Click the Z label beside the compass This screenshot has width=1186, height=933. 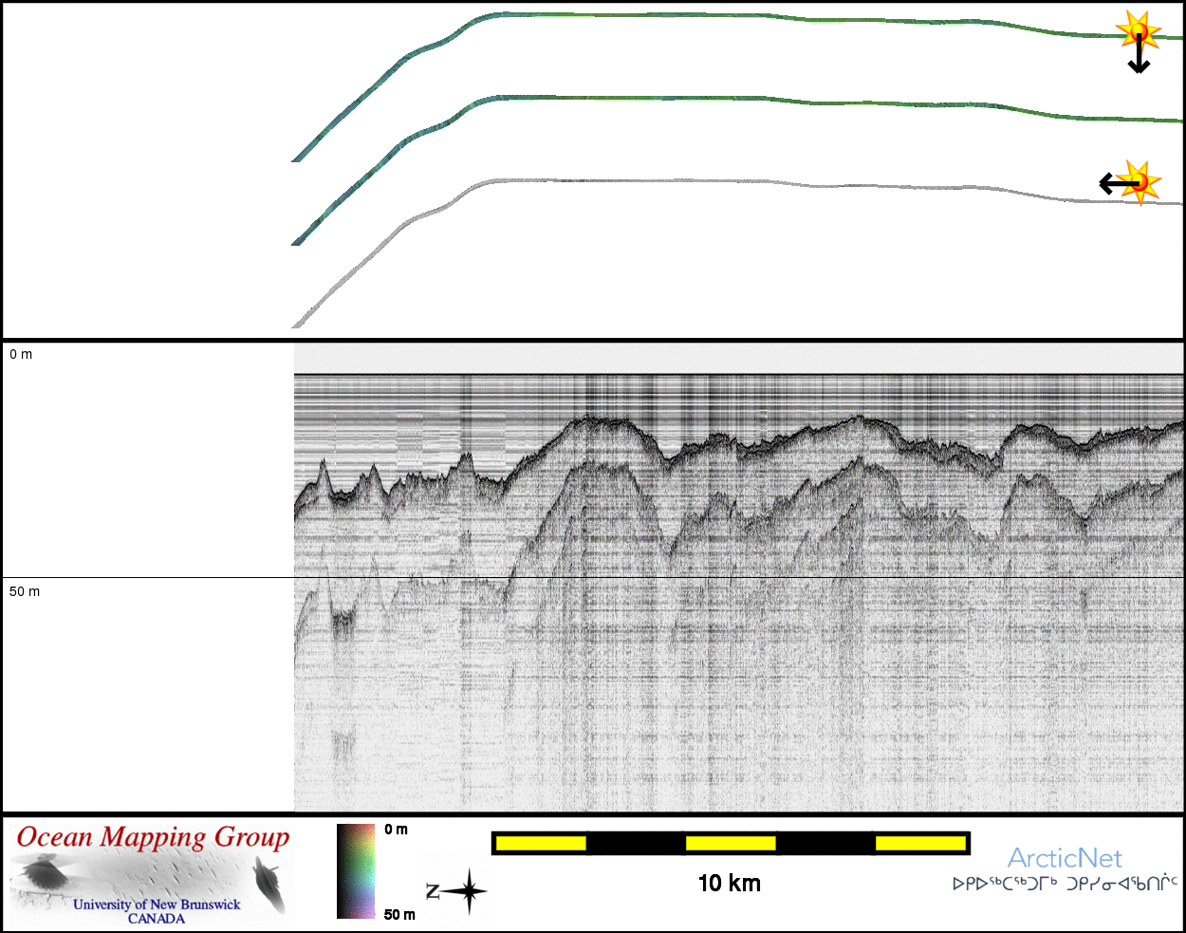pyautogui.click(x=432, y=891)
